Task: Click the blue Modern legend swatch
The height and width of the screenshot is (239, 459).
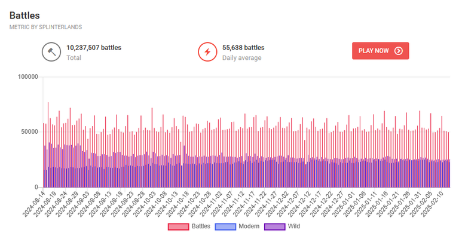Action: pyautogui.click(x=225, y=226)
